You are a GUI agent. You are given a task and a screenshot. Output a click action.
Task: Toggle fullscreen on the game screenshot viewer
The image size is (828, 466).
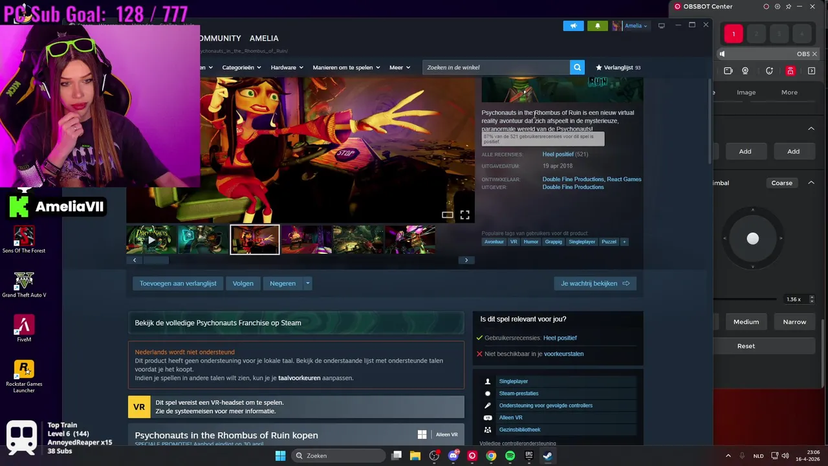pos(464,215)
